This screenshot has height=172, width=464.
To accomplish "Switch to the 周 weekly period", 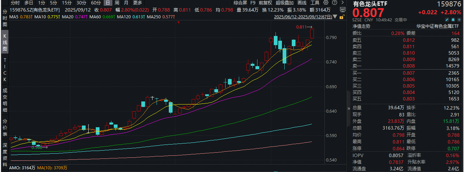I will pos(117,2).
